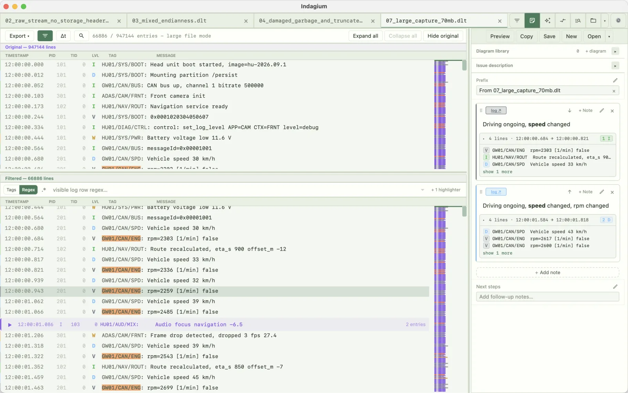Toggle the notes panel icon
The width and height of the screenshot is (628, 393).
532,20
